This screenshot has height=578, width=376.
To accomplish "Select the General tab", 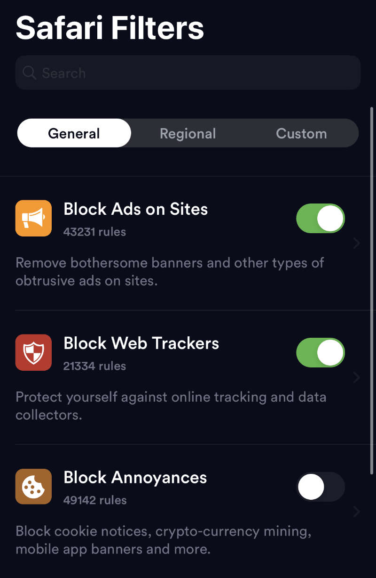I will click(74, 133).
